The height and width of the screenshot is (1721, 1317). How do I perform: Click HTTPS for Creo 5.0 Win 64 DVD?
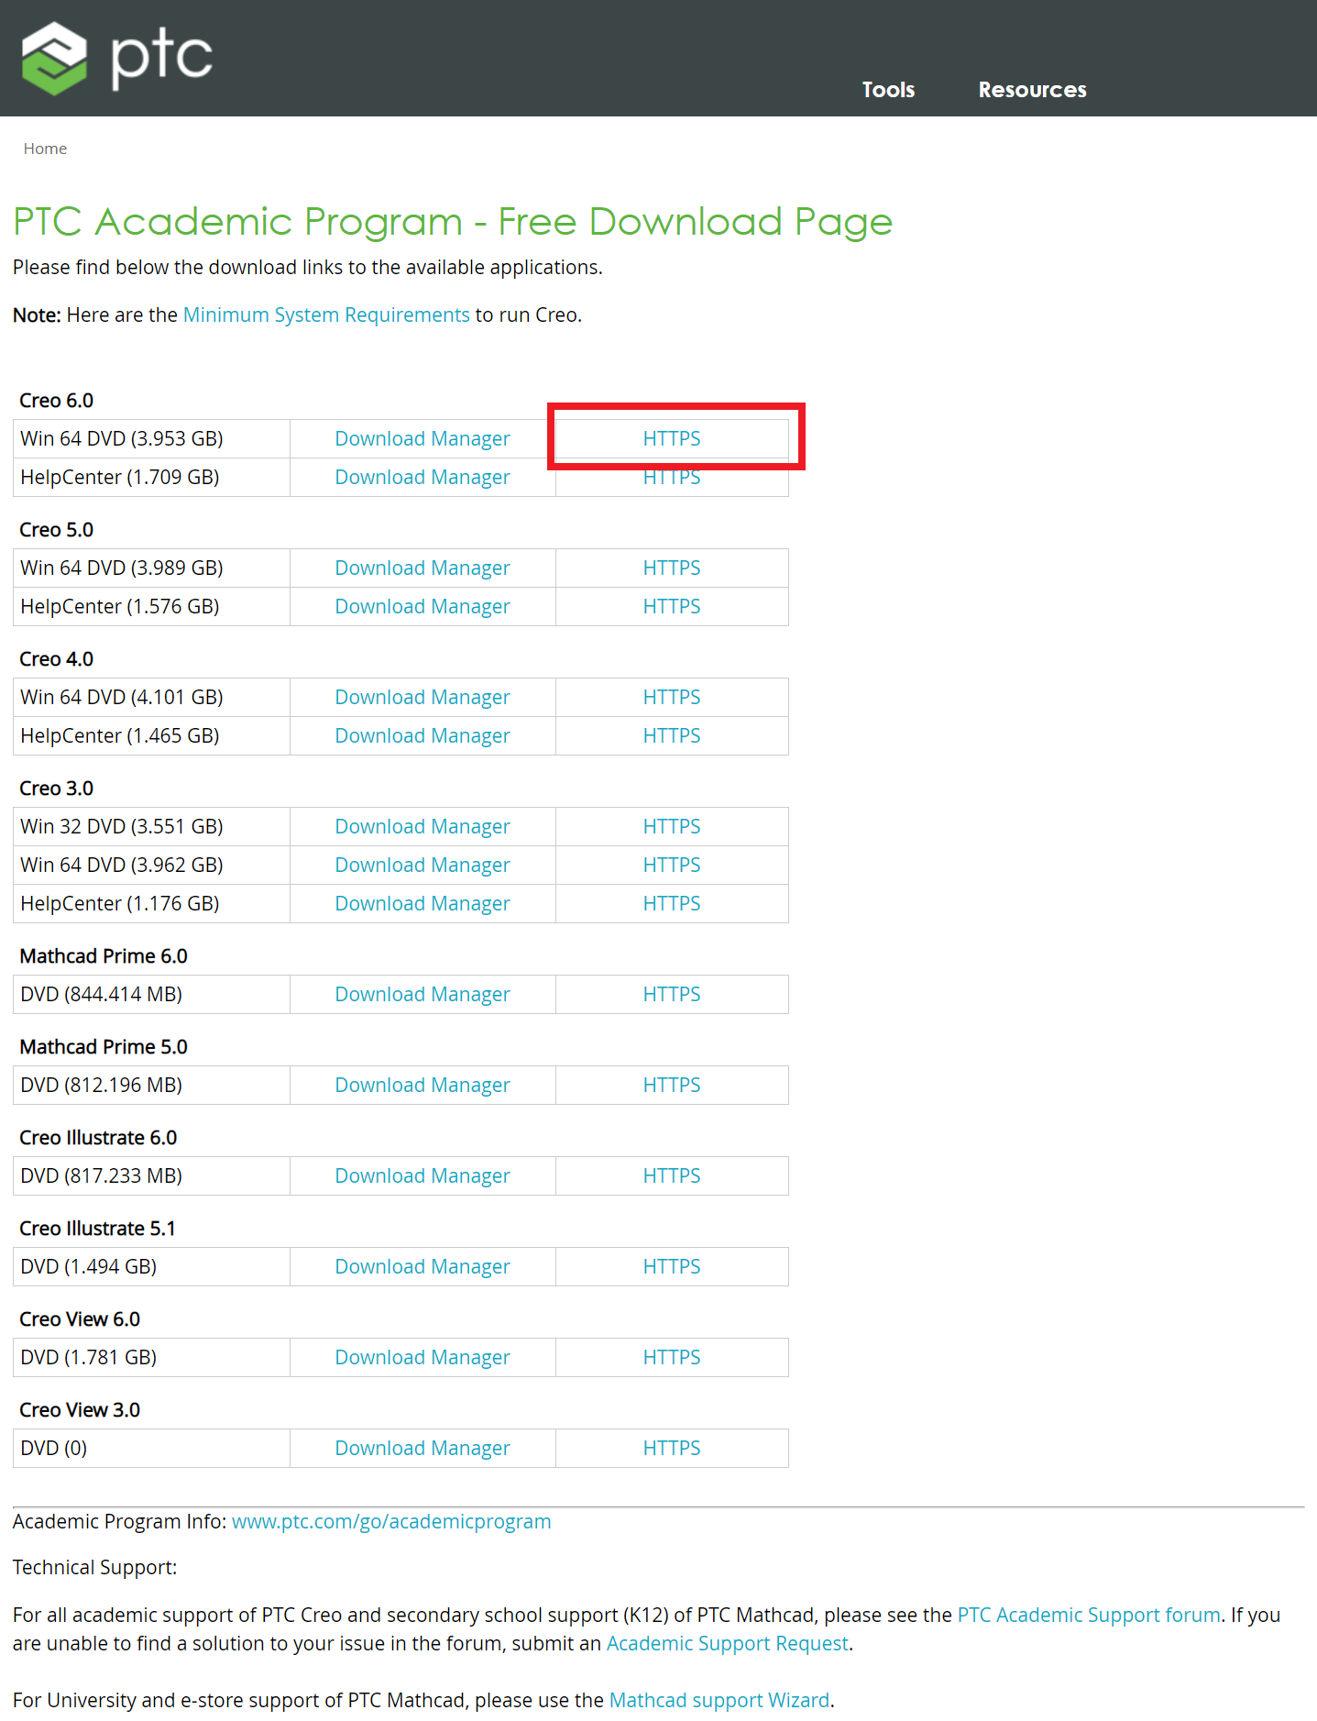[x=672, y=568]
